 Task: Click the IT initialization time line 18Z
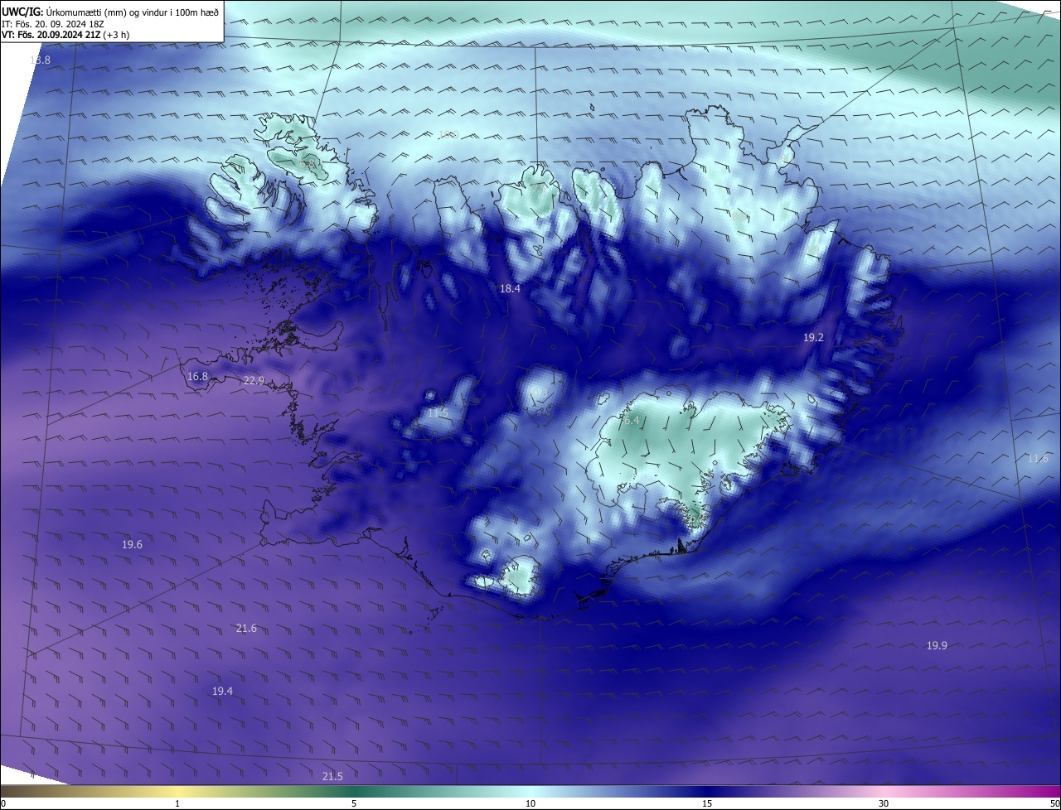(x=52, y=23)
